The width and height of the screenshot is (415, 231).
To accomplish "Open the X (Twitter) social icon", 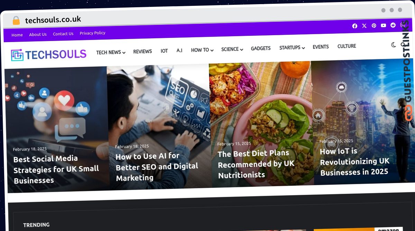I will click(x=364, y=26).
